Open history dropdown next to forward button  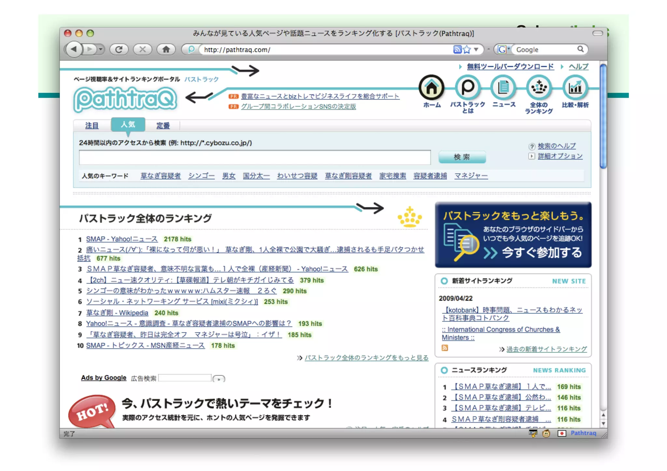101,49
